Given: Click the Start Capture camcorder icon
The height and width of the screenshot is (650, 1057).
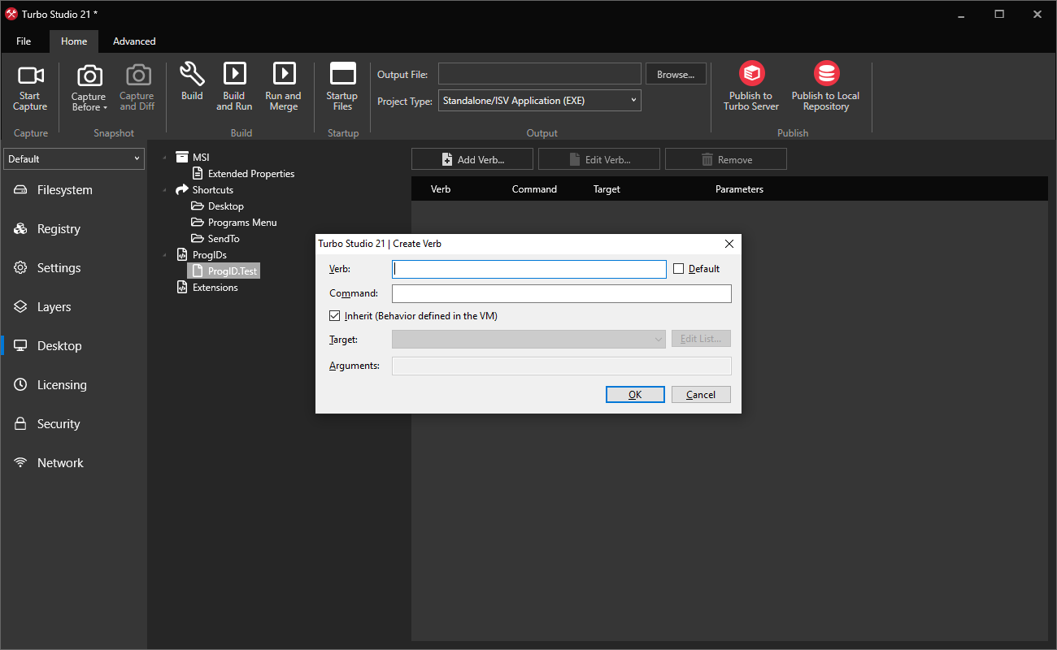Looking at the screenshot, I should coord(30,76).
